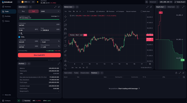Close the Positions tab

point(98,73)
